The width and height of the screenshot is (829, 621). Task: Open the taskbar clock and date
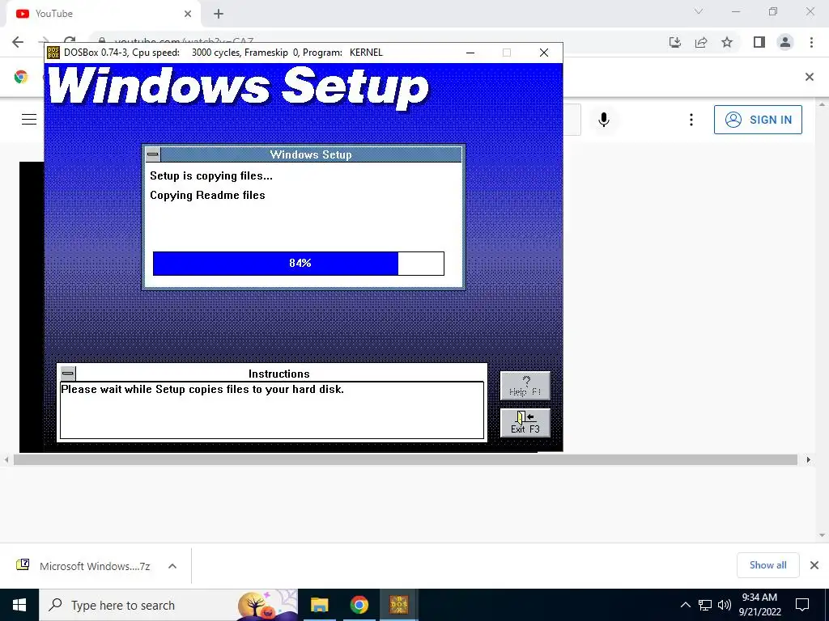tap(759, 605)
